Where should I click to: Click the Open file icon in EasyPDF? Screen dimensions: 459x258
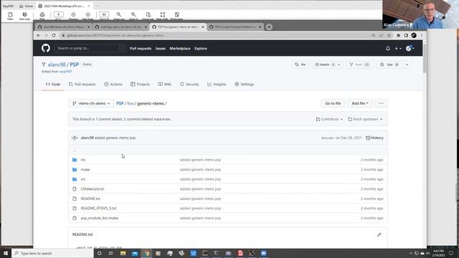(10, 16)
